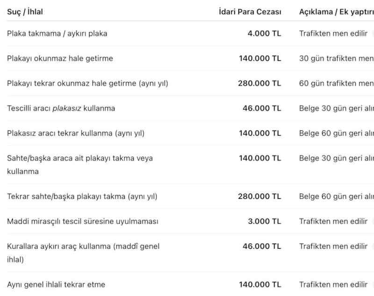Click the "Suç / İhlal" column header
This screenshot has width=374, height=296.
coord(25,12)
